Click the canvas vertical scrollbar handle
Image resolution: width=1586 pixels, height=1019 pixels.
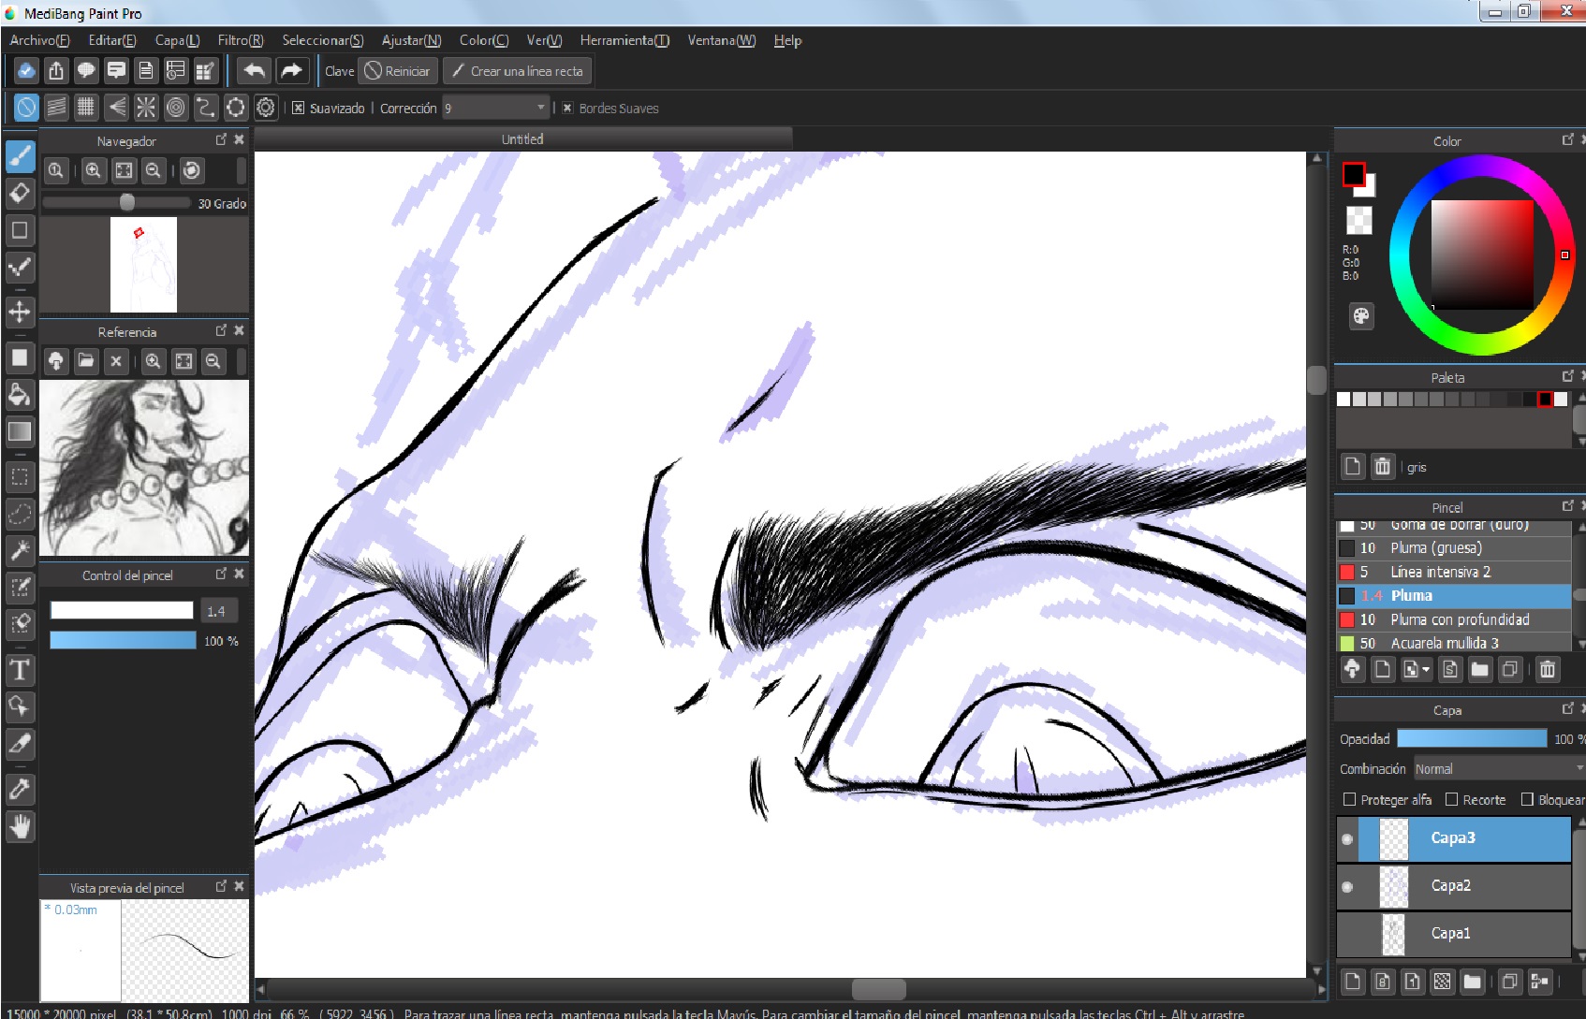tap(1316, 379)
